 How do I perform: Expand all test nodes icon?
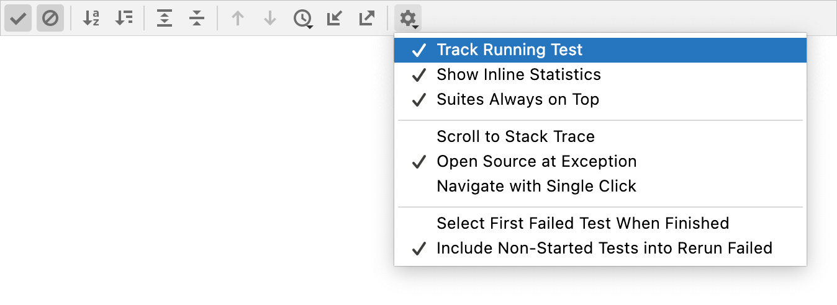click(165, 19)
